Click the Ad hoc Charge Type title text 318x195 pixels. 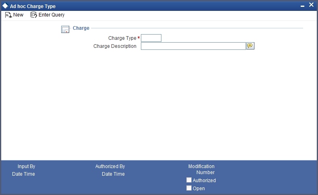coord(33,6)
